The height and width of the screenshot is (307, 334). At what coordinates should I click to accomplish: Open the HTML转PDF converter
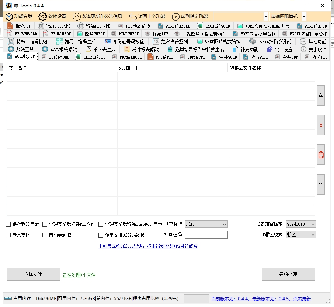[125, 34]
